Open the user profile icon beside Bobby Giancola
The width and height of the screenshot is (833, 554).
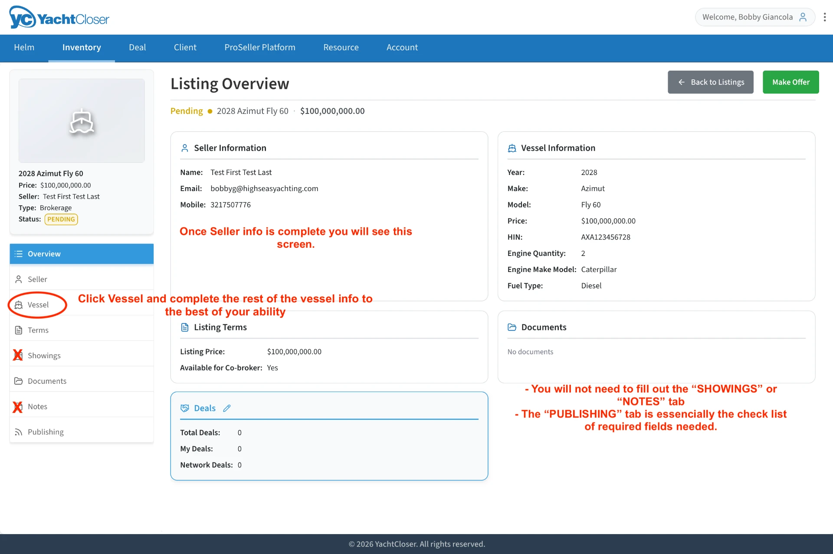click(803, 17)
